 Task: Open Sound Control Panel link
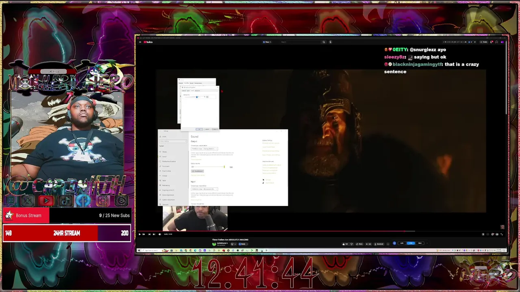269,147
